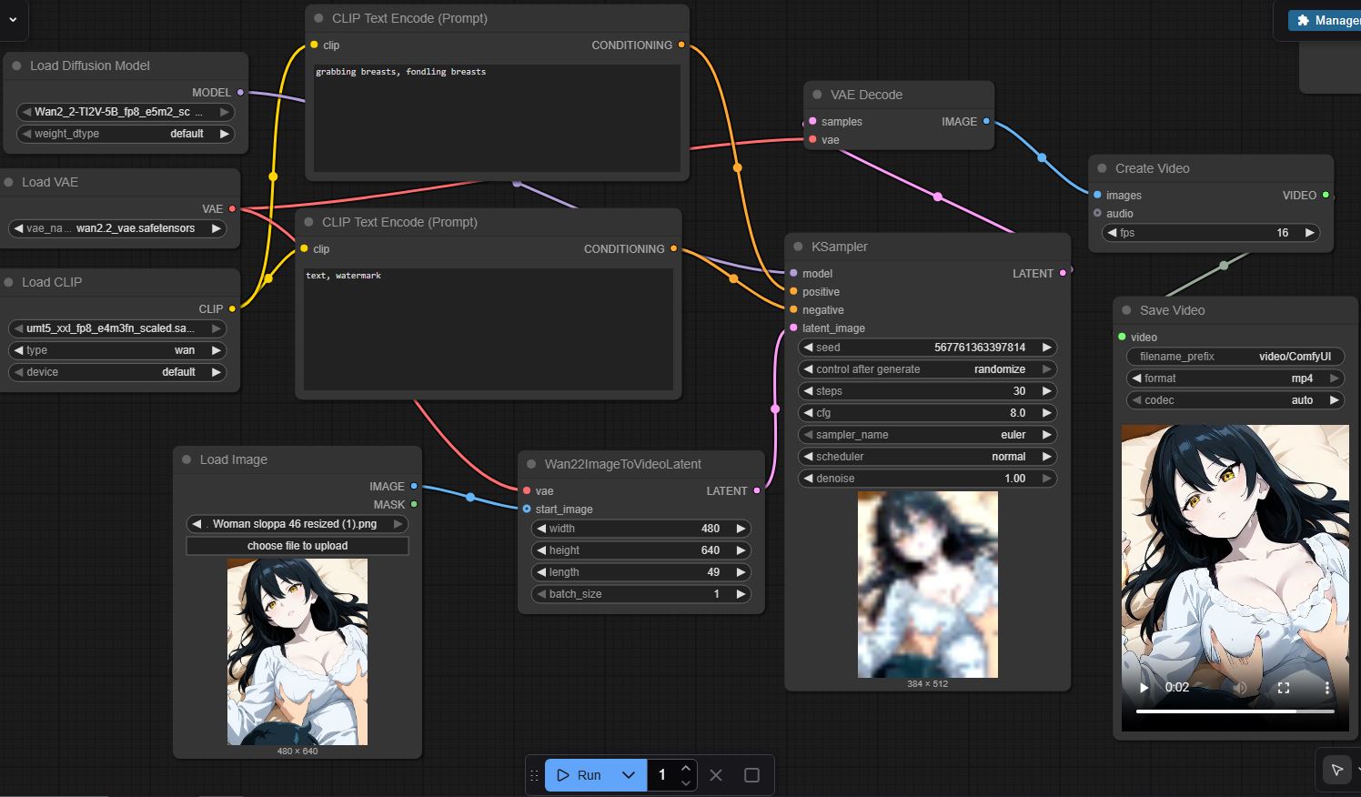Seek on the video progress bar

(1235, 711)
